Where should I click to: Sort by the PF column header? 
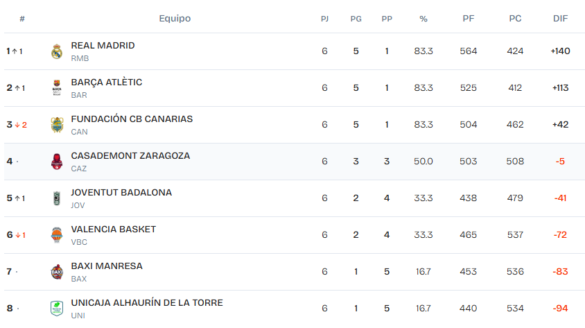[469, 19]
